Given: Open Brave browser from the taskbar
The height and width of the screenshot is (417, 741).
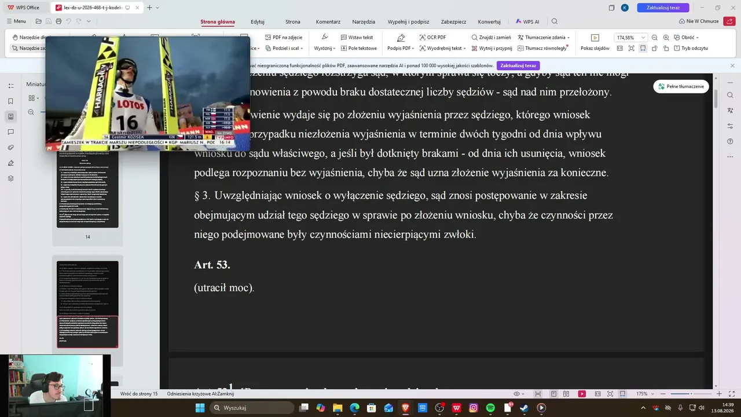Looking at the screenshot, I should coord(405,408).
